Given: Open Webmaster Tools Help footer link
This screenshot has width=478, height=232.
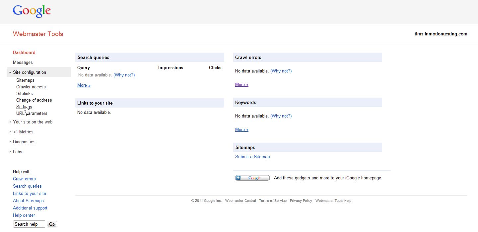Looking at the screenshot, I should coord(333,201).
